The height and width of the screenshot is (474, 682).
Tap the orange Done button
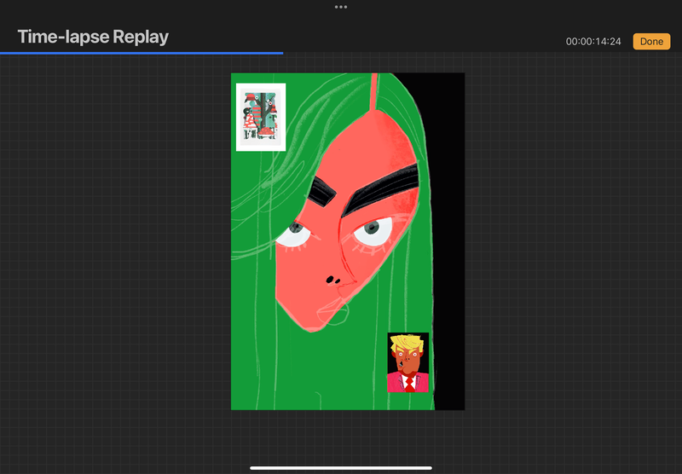click(650, 41)
